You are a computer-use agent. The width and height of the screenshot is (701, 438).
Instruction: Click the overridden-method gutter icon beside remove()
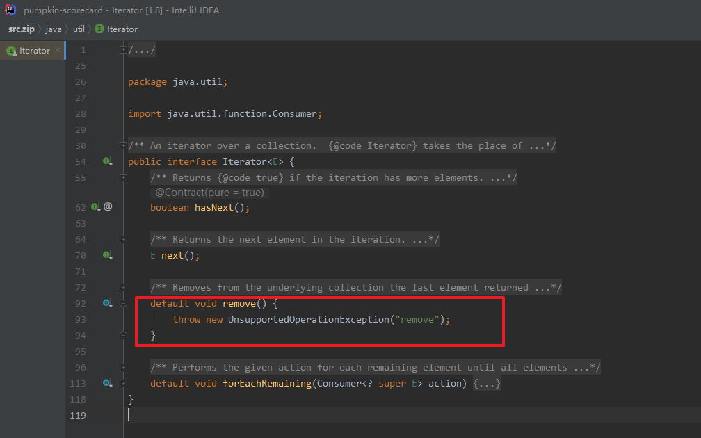pyautogui.click(x=108, y=302)
